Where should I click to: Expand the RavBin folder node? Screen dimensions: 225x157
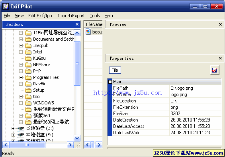(x=21, y=84)
